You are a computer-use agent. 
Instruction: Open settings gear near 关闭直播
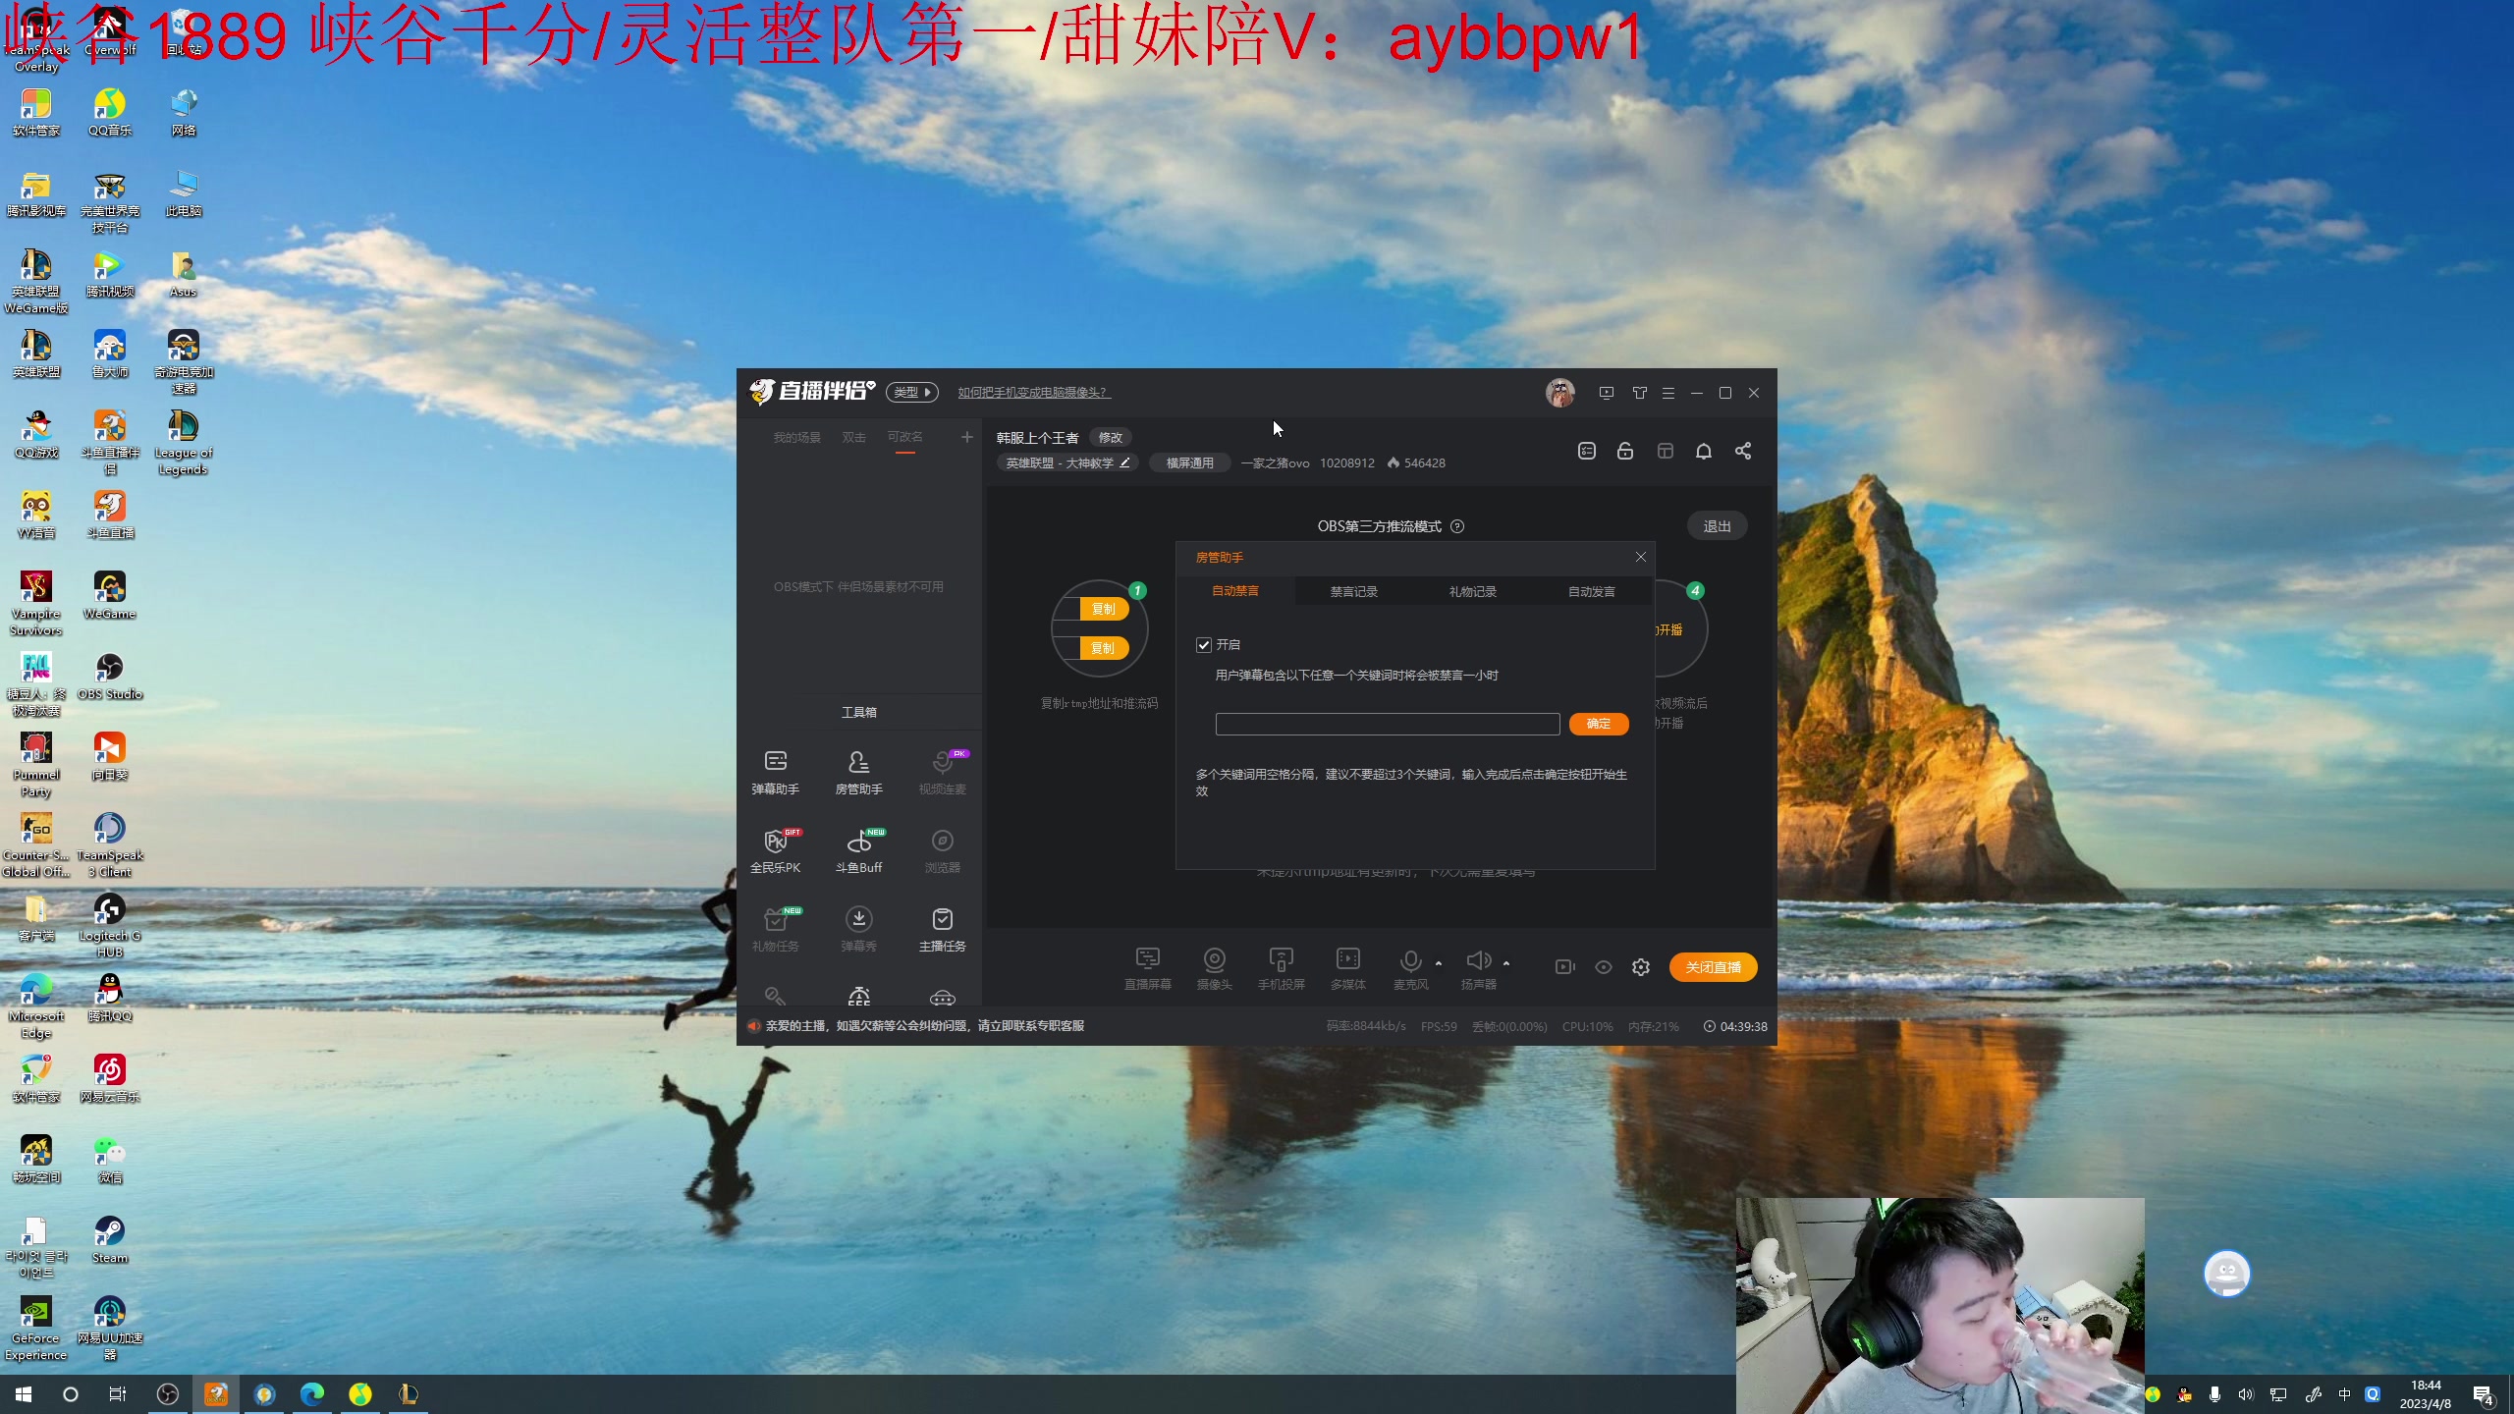[1641, 967]
